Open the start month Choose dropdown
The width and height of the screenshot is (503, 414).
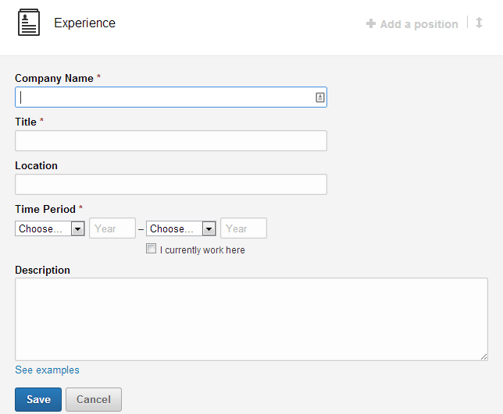click(50, 228)
